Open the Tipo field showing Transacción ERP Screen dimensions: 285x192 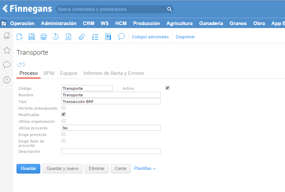pyautogui.click(x=111, y=101)
